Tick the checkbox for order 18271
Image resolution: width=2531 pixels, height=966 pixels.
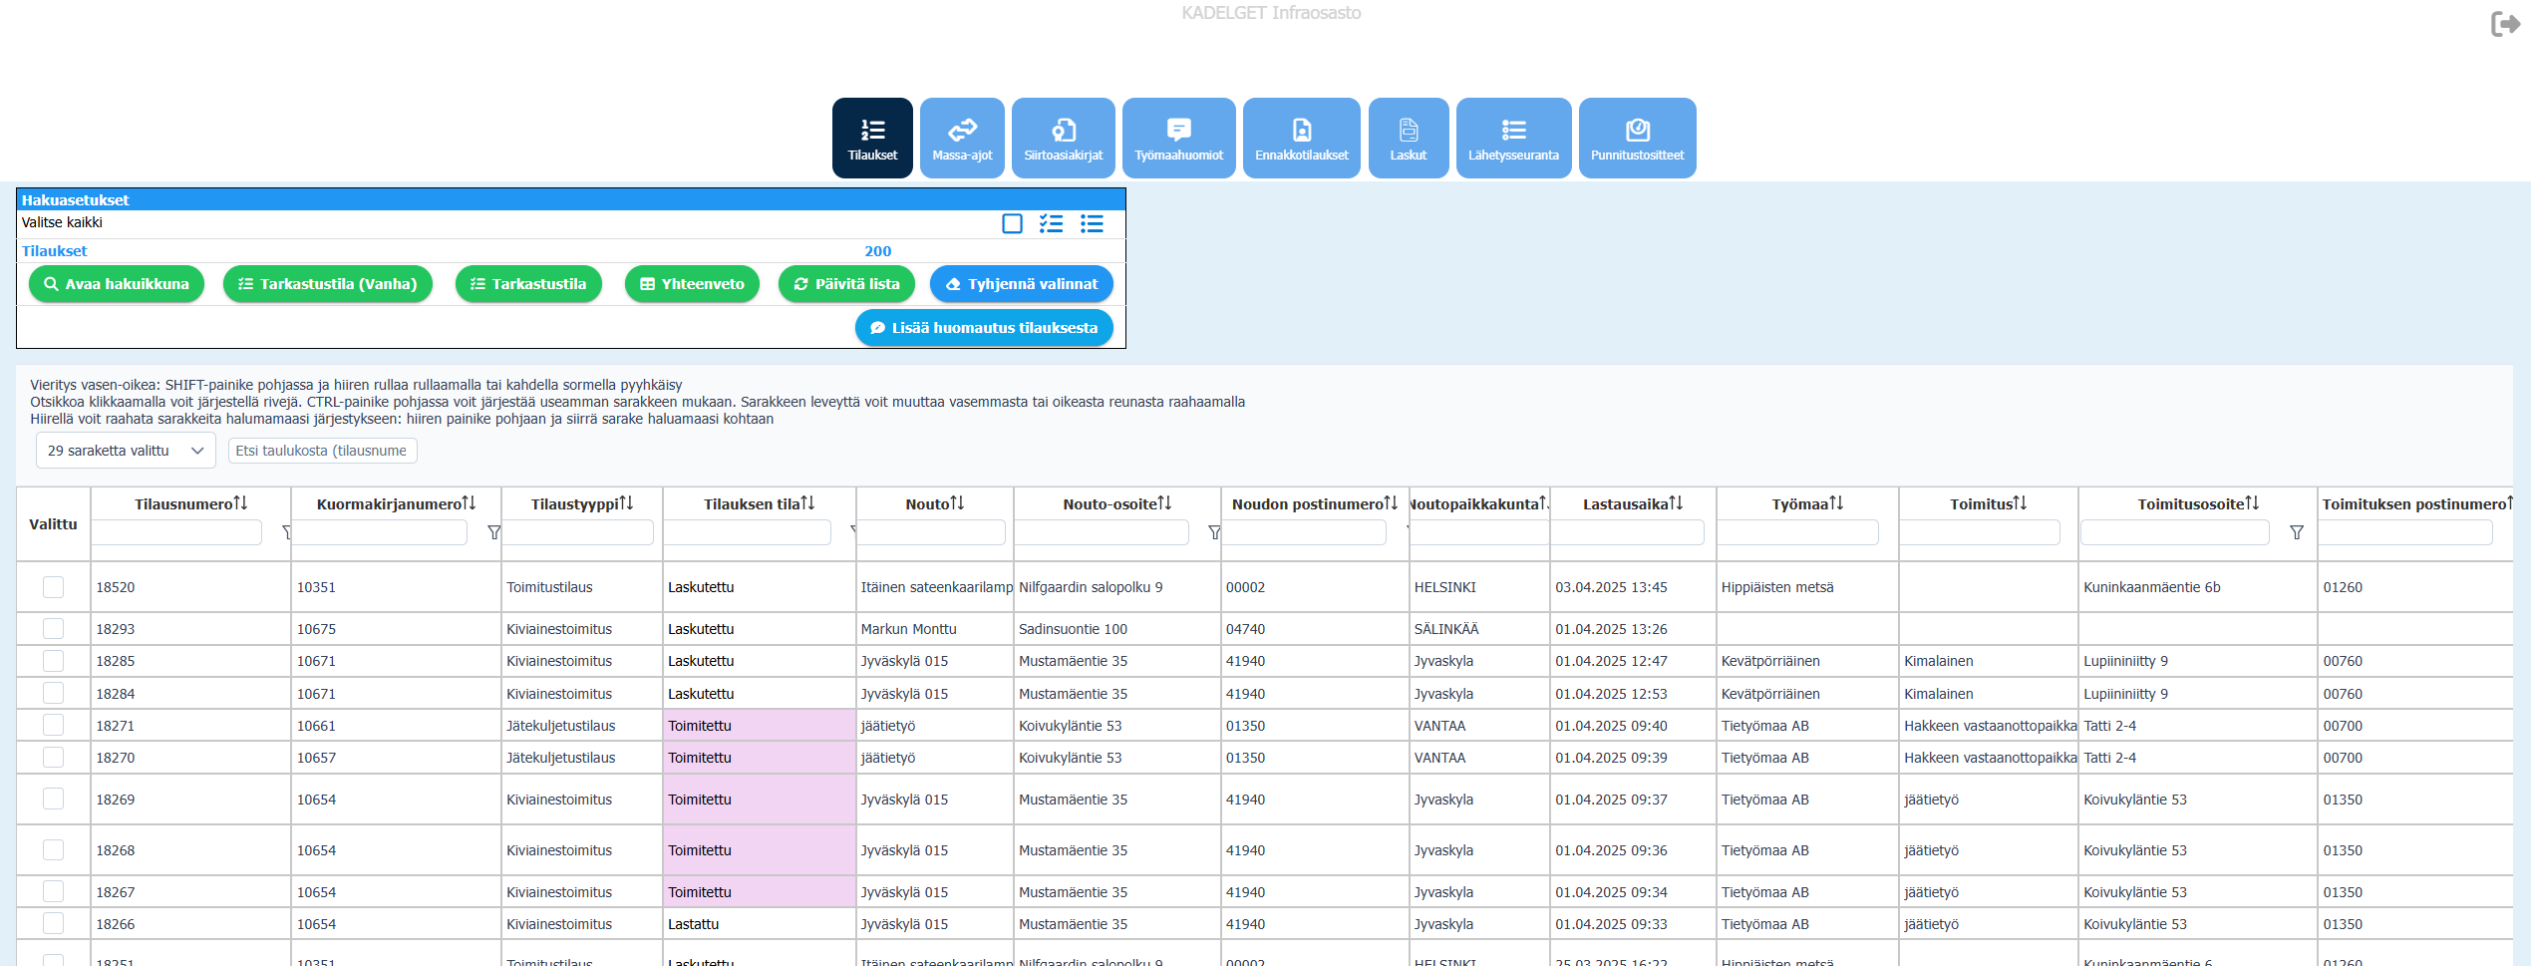[x=54, y=725]
